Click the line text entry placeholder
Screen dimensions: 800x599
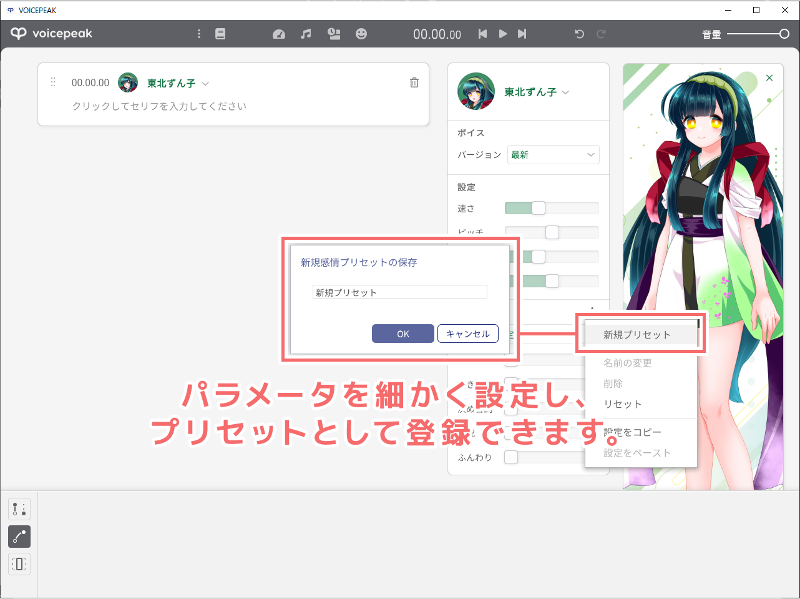[159, 106]
